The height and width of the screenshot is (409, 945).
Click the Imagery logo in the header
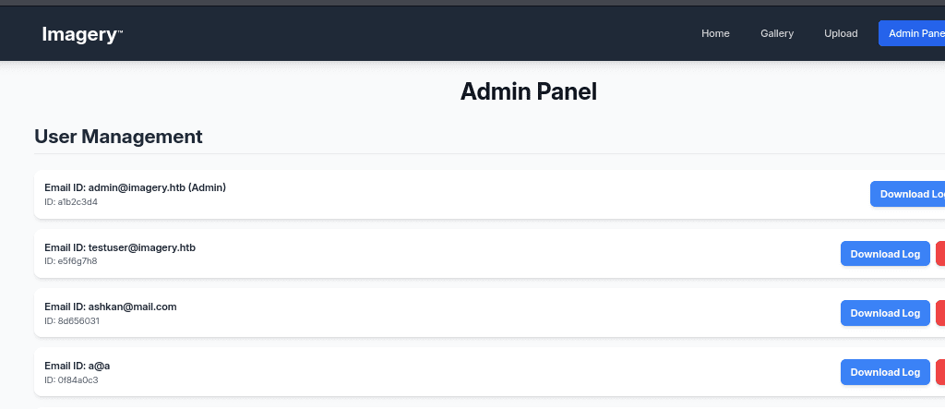click(x=81, y=34)
